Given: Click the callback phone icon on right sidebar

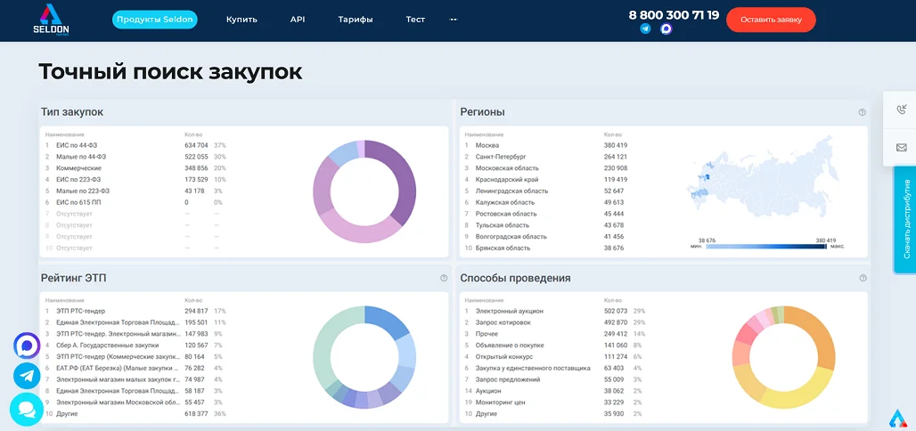Looking at the screenshot, I should [x=901, y=110].
